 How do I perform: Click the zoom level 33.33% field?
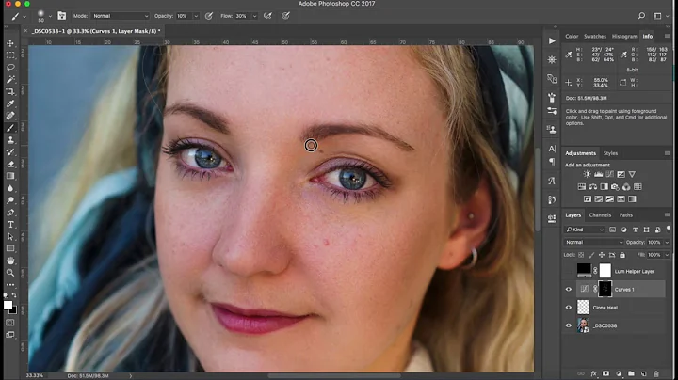(35, 375)
